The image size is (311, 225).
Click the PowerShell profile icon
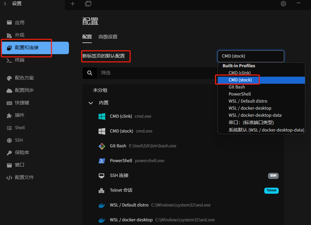102,161
